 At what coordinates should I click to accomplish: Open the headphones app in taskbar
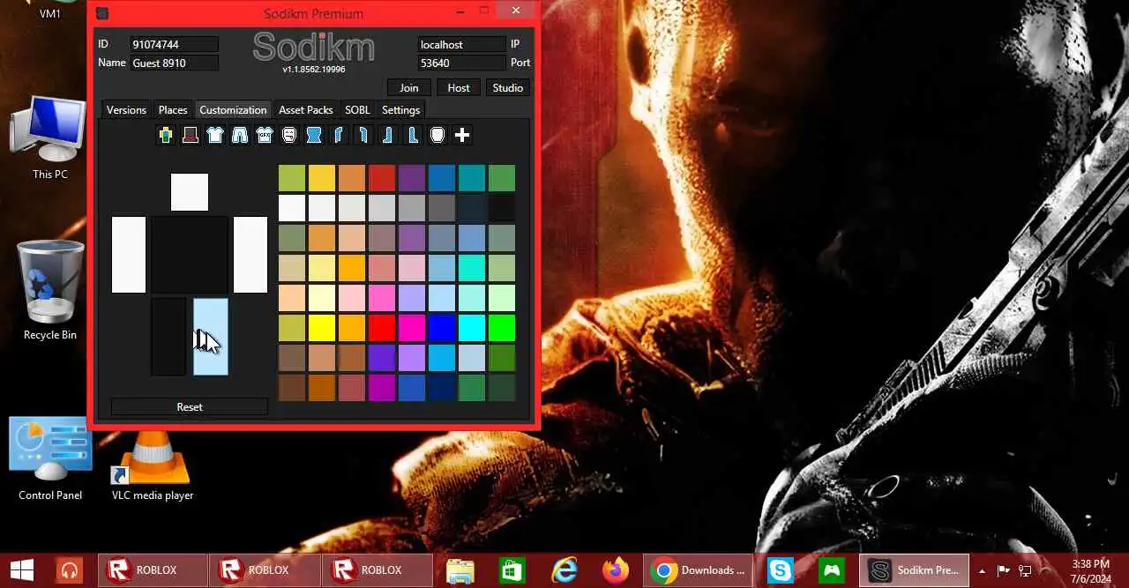[70, 570]
